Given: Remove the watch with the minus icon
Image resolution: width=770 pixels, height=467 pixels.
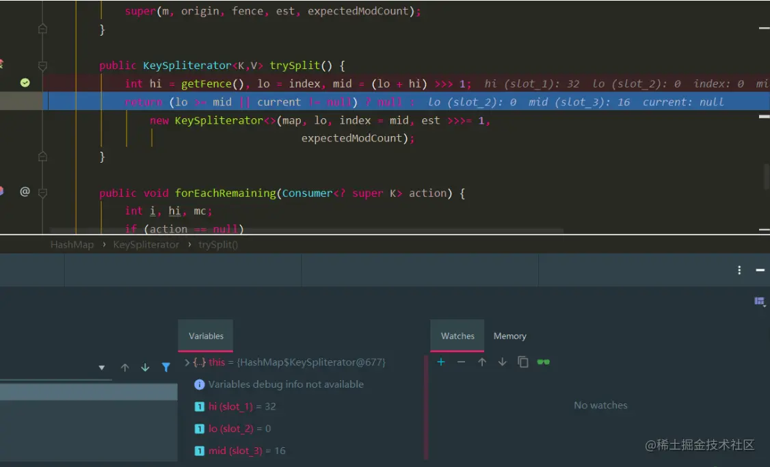Looking at the screenshot, I should (x=461, y=362).
